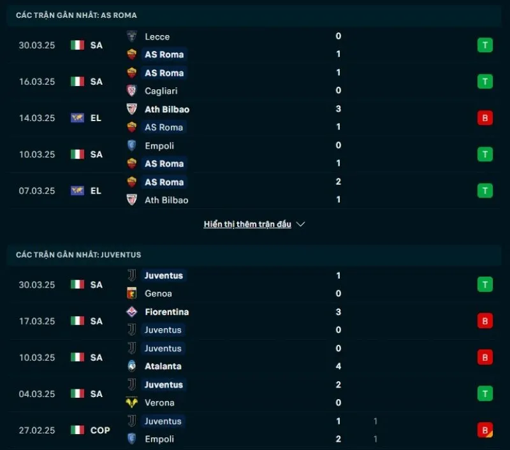Click the red B badge for the Fiorentina match

(x=484, y=321)
